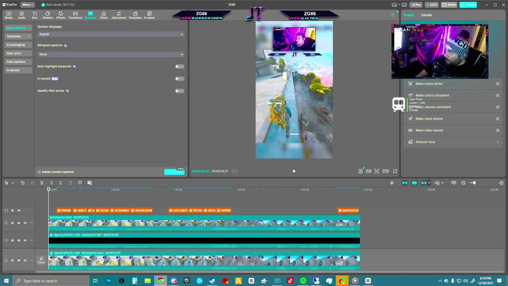
Task: Click the trash Delete icon in timeline toolbar
Action: click(x=70, y=183)
